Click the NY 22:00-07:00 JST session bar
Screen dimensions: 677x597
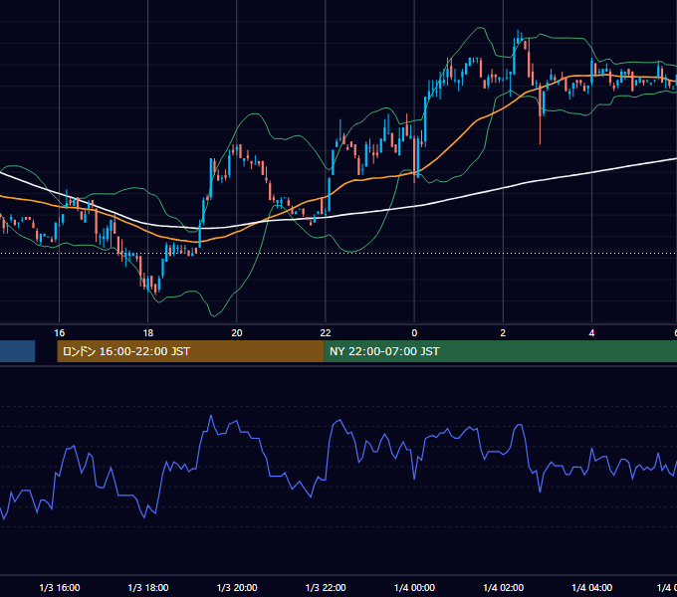pos(500,351)
